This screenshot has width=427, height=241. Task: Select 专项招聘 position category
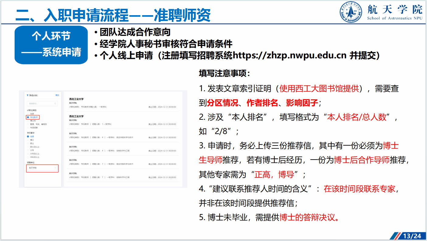[28, 128]
